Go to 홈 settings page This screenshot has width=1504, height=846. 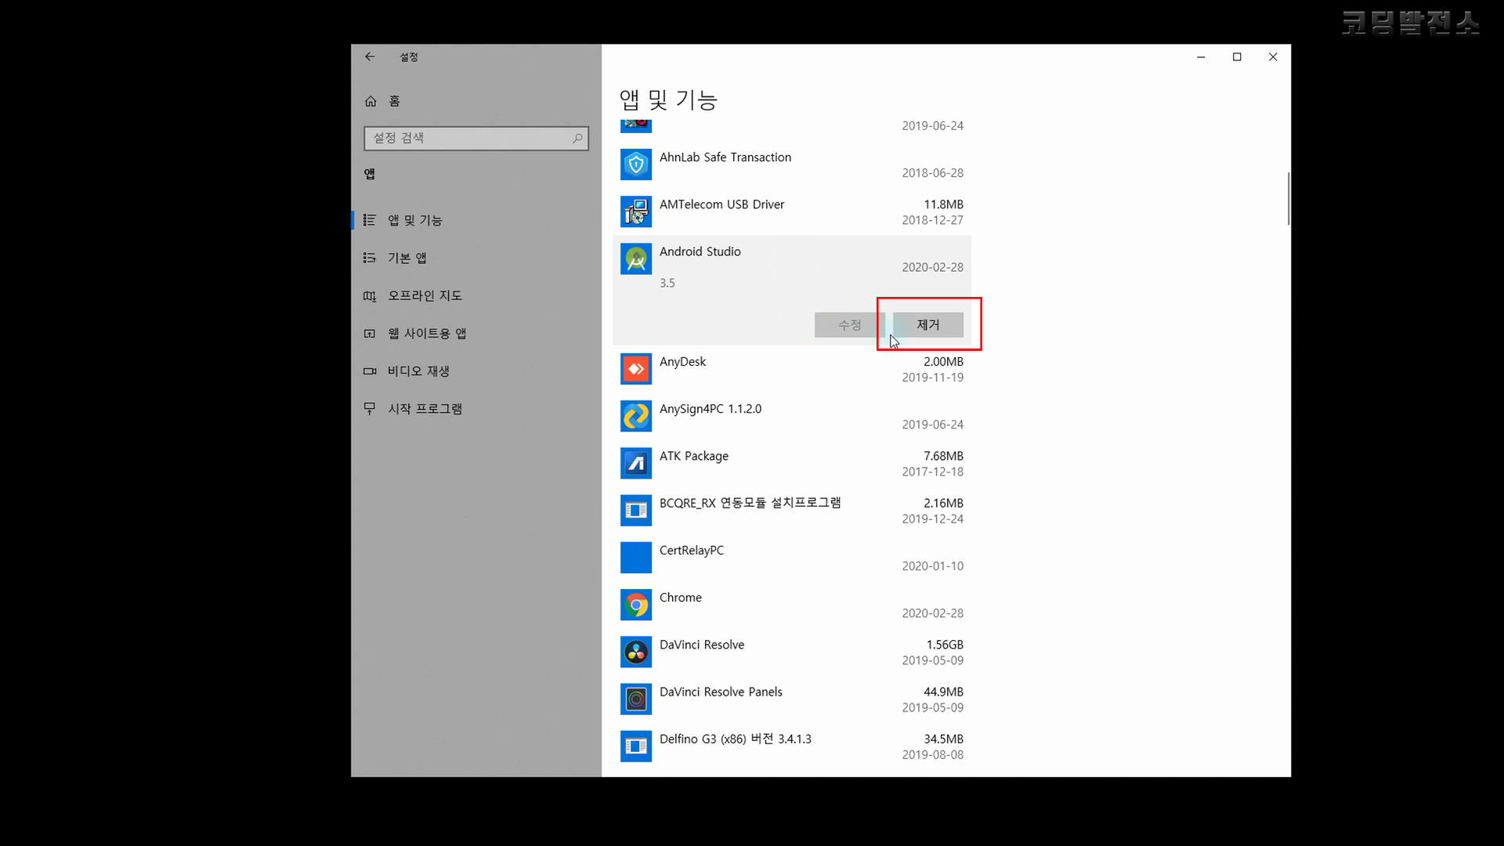click(476, 101)
